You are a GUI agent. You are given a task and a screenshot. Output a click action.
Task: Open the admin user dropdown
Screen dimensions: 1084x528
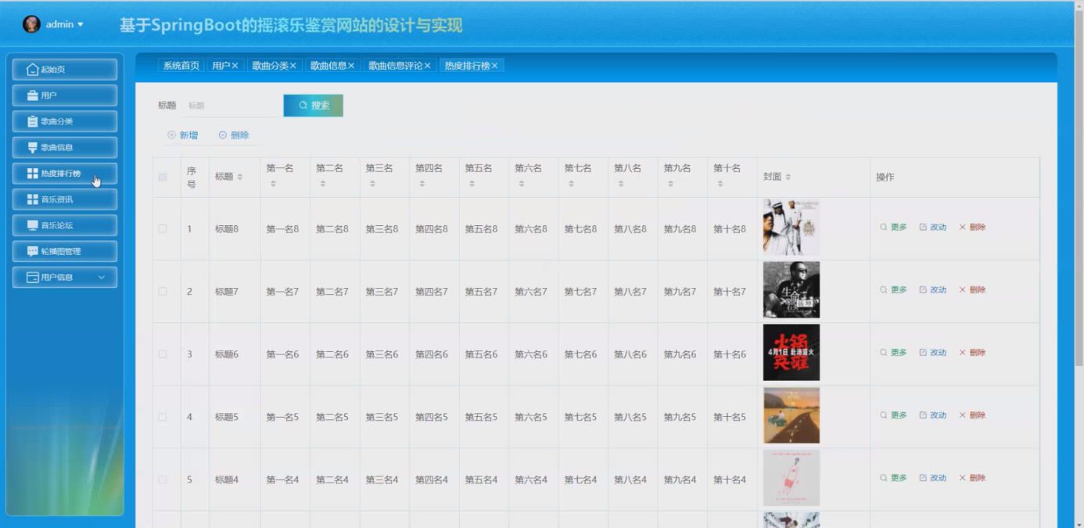(x=64, y=24)
